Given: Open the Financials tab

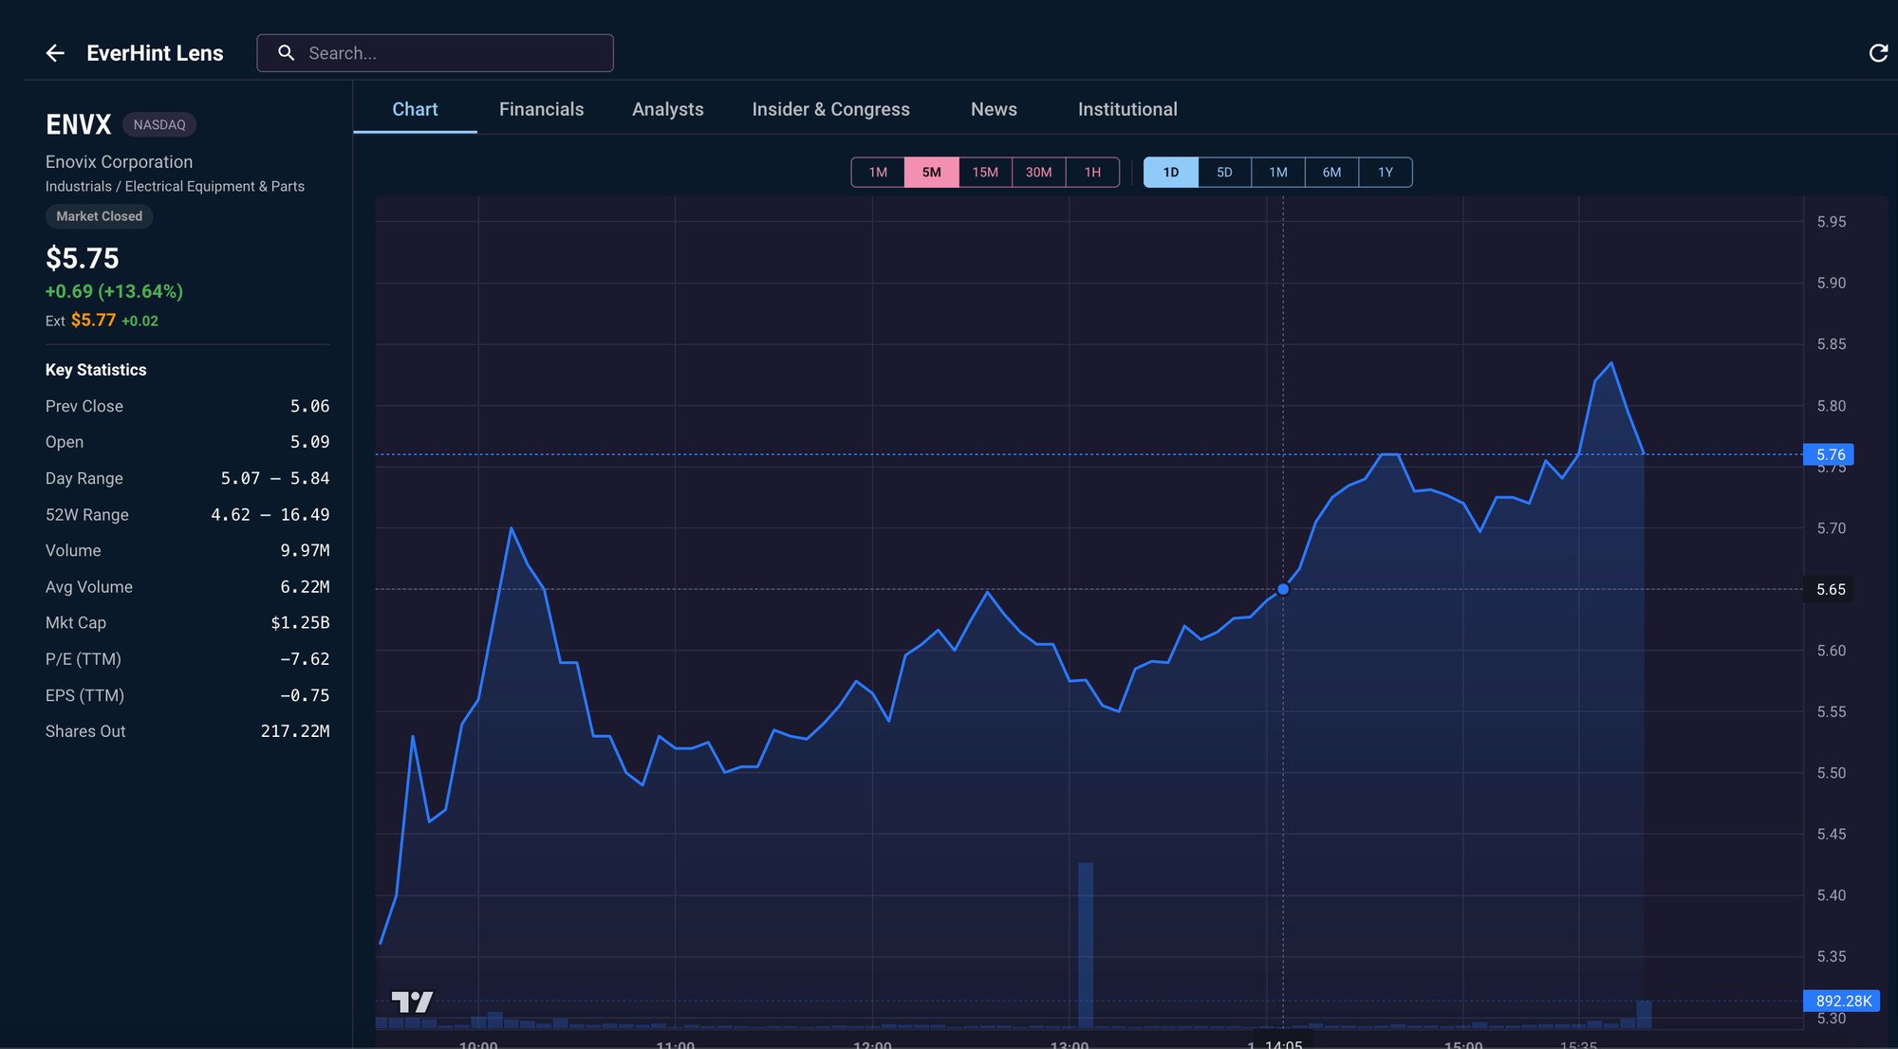Looking at the screenshot, I should tap(541, 109).
